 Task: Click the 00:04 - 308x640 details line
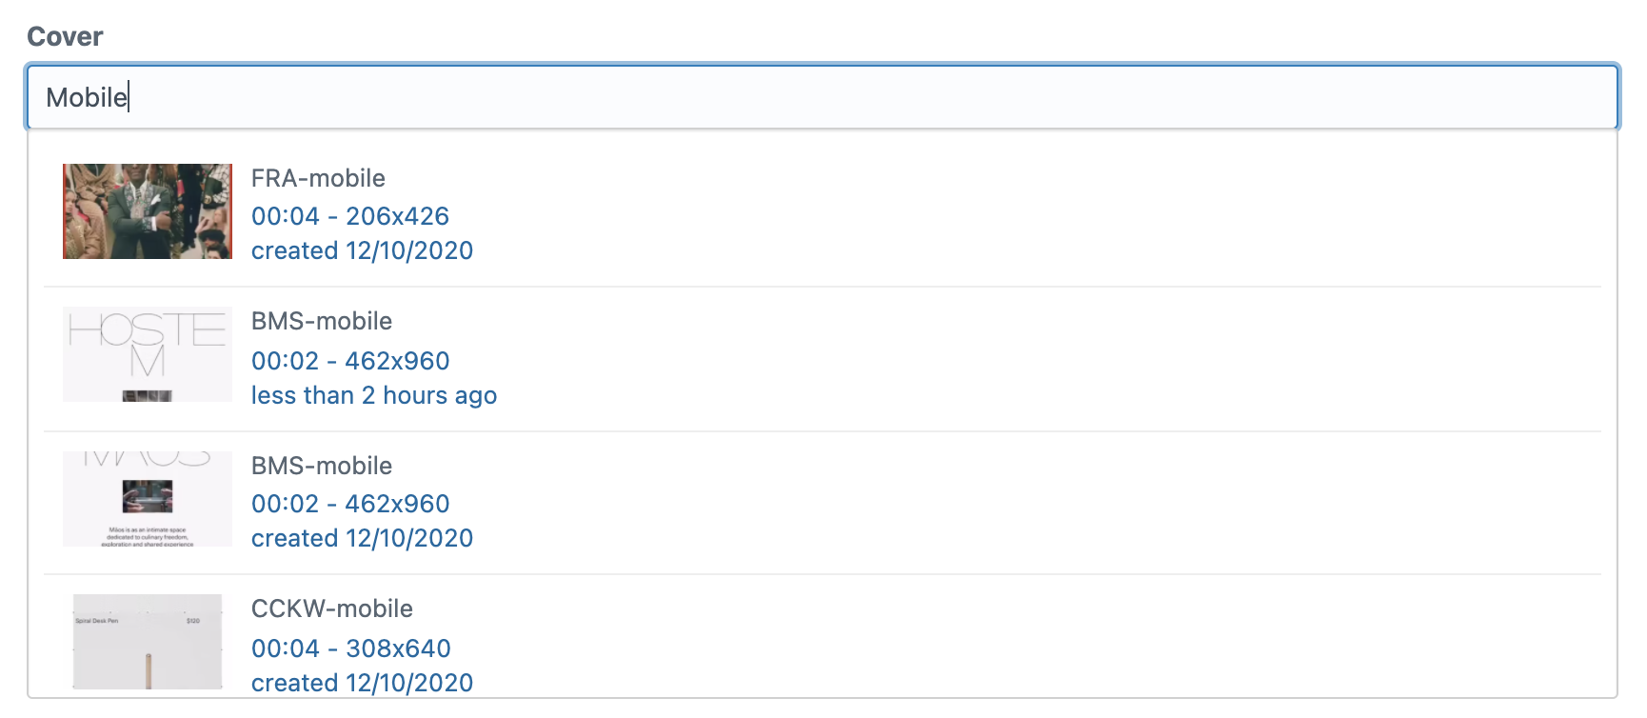pyautogui.click(x=351, y=648)
